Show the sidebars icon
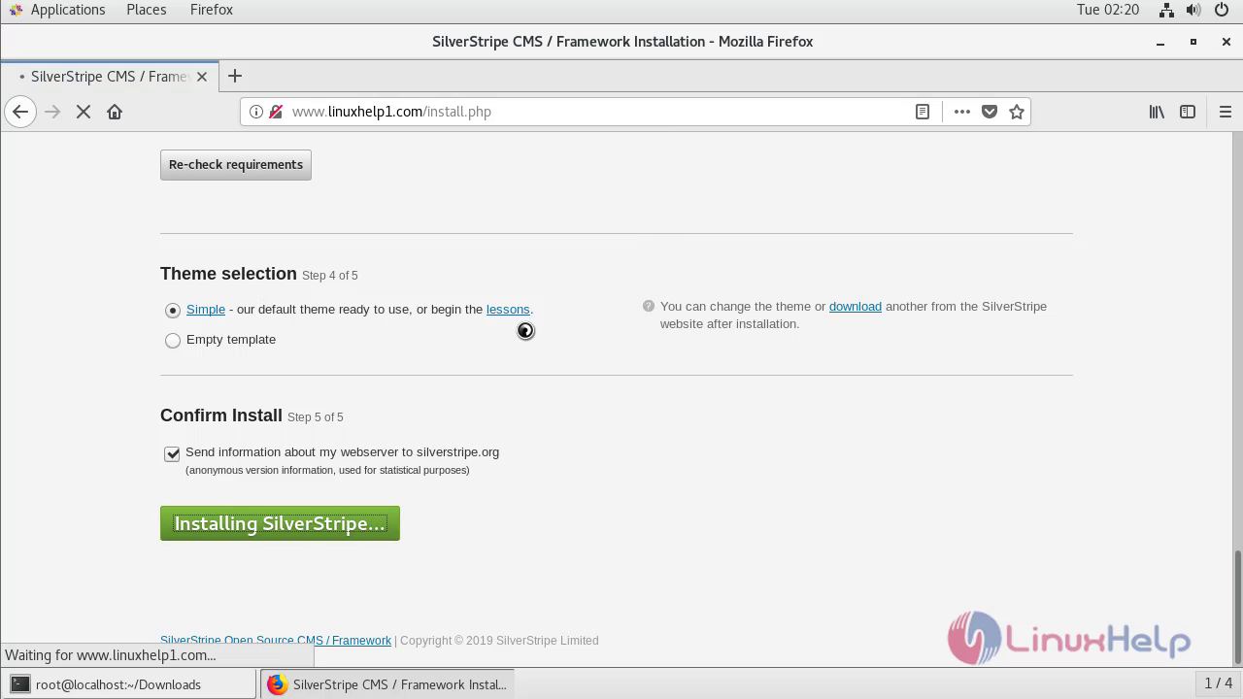1243x699 pixels. point(1188,112)
